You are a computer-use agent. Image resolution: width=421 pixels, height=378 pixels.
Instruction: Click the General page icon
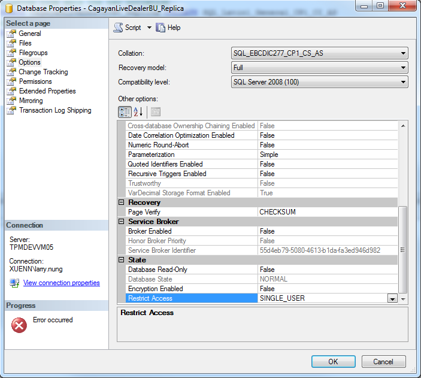(11, 34)
